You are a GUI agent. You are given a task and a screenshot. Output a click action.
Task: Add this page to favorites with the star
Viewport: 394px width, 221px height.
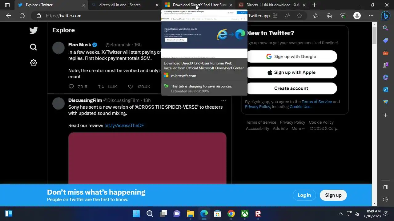pos(300,16)
